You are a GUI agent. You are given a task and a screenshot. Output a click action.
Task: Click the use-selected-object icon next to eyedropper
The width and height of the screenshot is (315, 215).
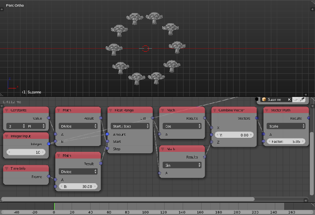coord(296,99)
